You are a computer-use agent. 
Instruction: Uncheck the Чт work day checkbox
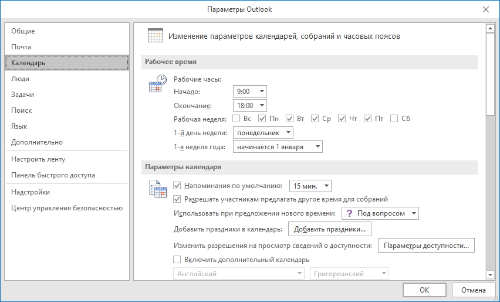(x=342, y=119)
